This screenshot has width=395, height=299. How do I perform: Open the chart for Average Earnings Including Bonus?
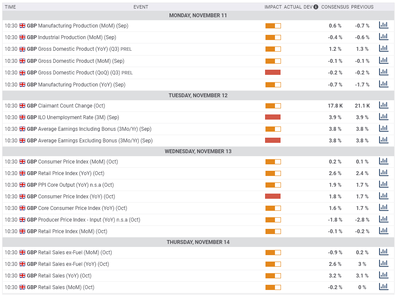click(x=383, y=128)
